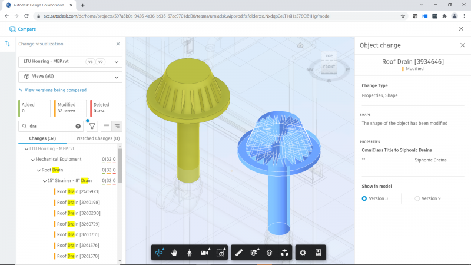Open the Model Browser cube icon
The image size is (471, 265).
tap(284, 253)
